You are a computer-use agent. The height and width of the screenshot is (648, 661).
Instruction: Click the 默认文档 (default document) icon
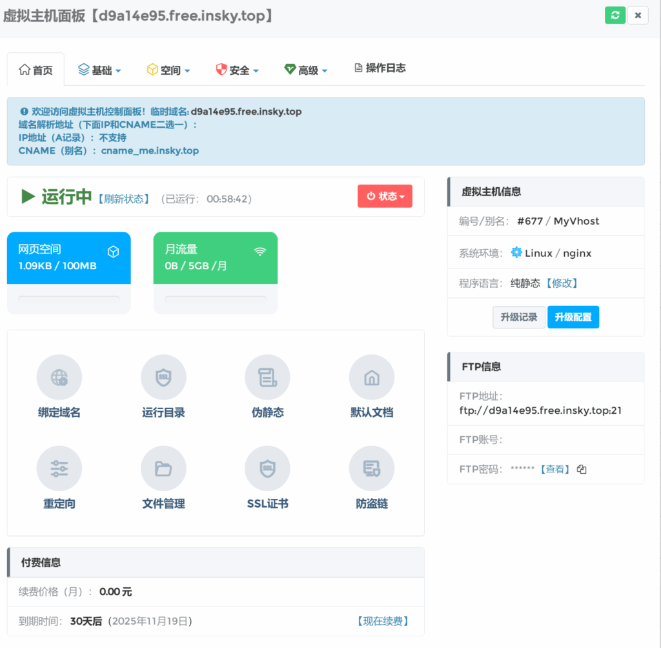[x=371, y=376]
